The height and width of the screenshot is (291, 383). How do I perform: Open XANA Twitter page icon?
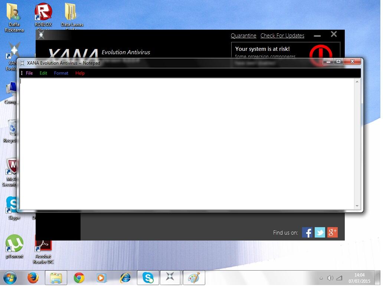(320, 232)
